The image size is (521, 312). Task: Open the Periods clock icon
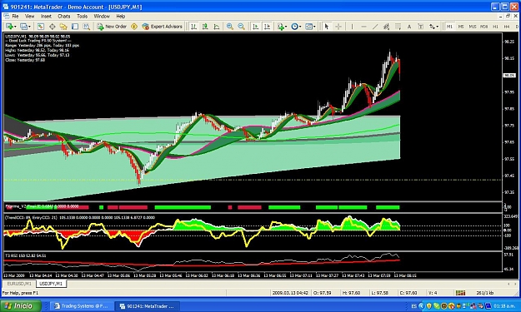tap(294, 27)
